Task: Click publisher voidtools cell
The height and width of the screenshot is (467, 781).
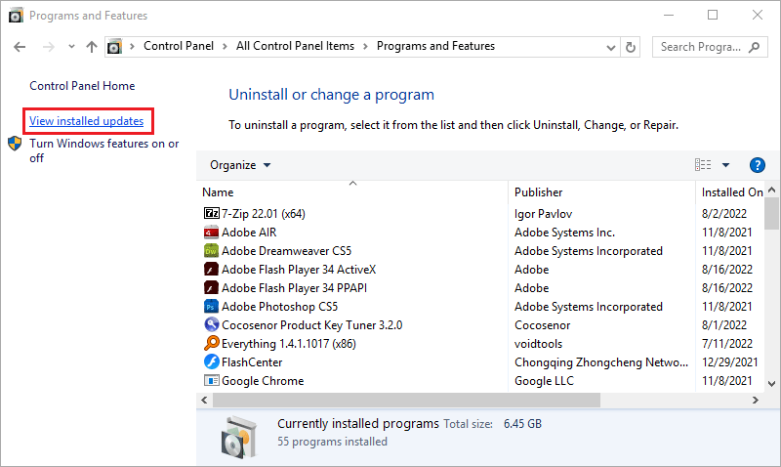Action: (x=538, y=343)
